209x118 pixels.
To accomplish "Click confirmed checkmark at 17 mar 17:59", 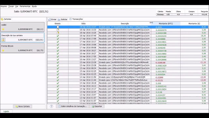I will [58, 39].
